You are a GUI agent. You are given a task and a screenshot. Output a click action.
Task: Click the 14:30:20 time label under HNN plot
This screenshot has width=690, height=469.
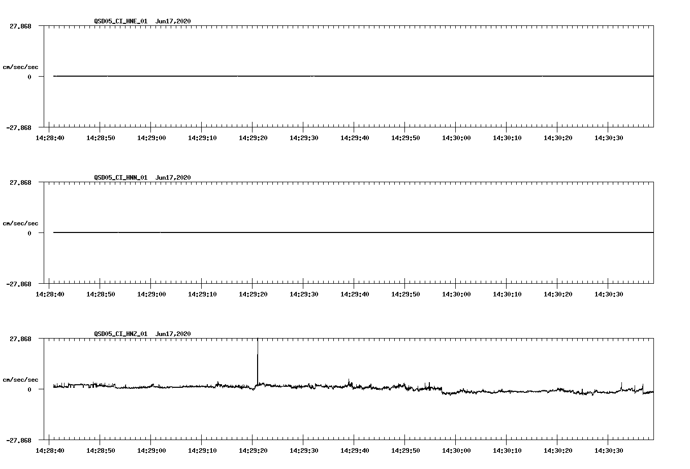[x=558, y=294]
